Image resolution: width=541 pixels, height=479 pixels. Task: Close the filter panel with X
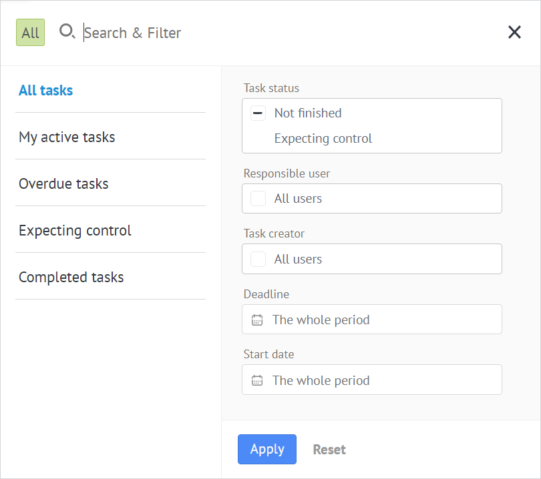click(514, 33)
